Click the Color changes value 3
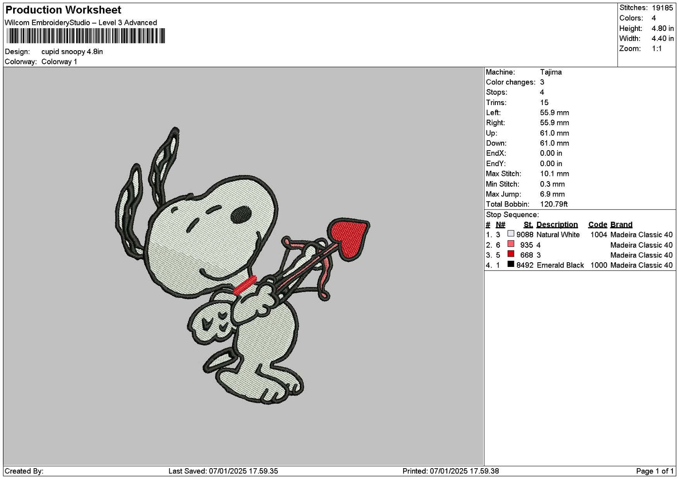 pyautogui.click(x=542, y=82)
